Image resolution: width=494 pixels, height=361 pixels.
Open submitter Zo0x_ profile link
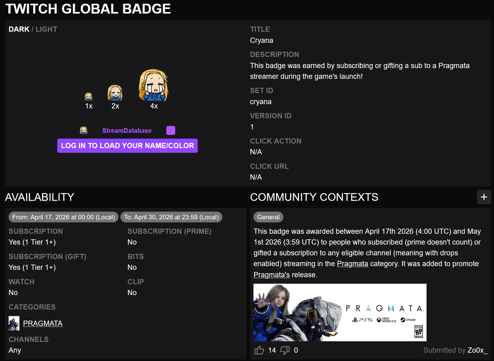click(478, 350)
